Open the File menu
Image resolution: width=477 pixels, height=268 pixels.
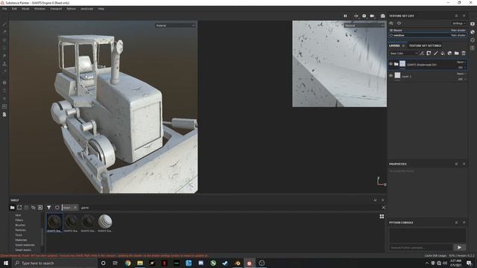click(4, 9)
